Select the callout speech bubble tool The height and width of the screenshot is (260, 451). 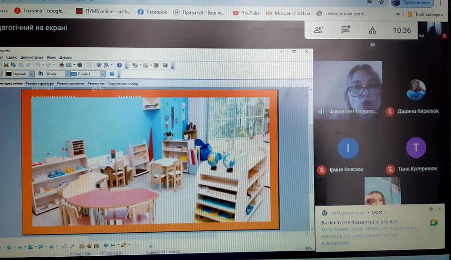[41, 247]
